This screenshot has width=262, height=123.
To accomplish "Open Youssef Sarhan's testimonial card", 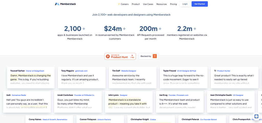I will point(31,77).
